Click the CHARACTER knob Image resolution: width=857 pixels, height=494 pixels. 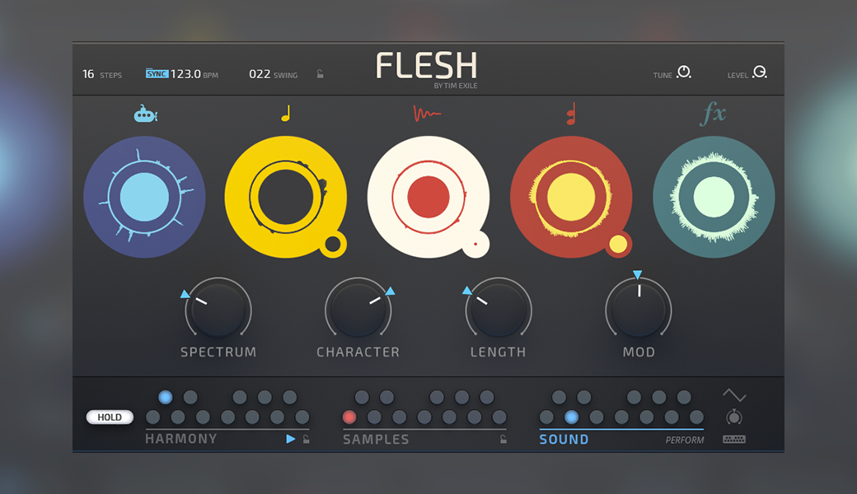pyautogui.click(x=358, y=310)
